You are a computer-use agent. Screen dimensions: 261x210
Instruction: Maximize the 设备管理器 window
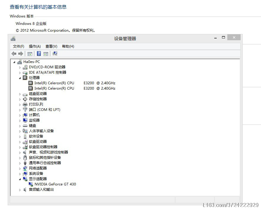(223, 38)
